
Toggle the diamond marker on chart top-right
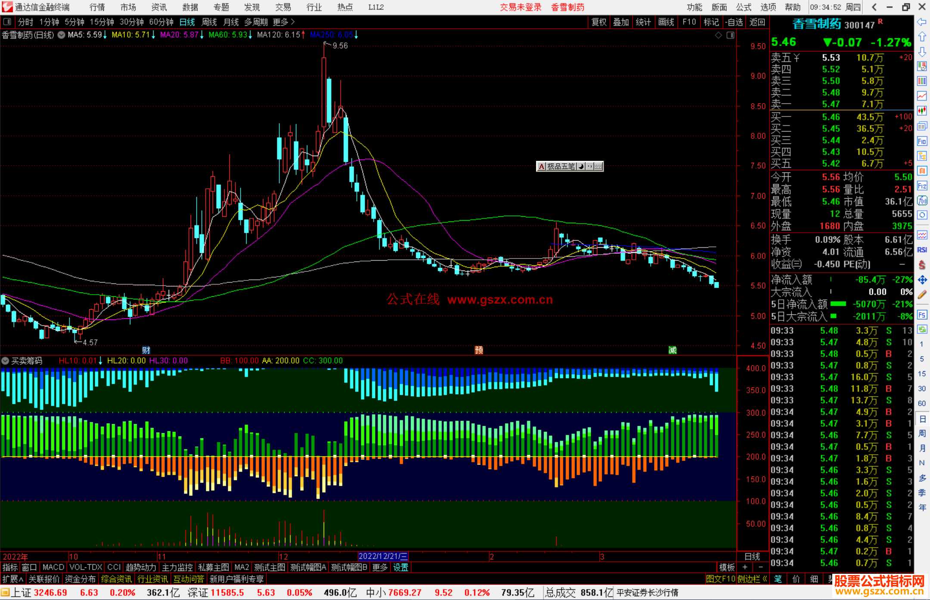pos(719,35)
